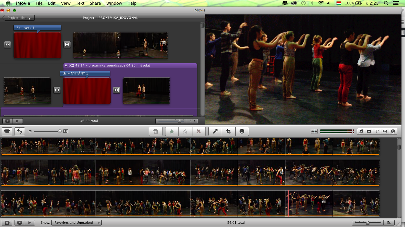This screenshot has width=405, height=227.
Task: Open the Window menu
Action: tap(114, 3)
